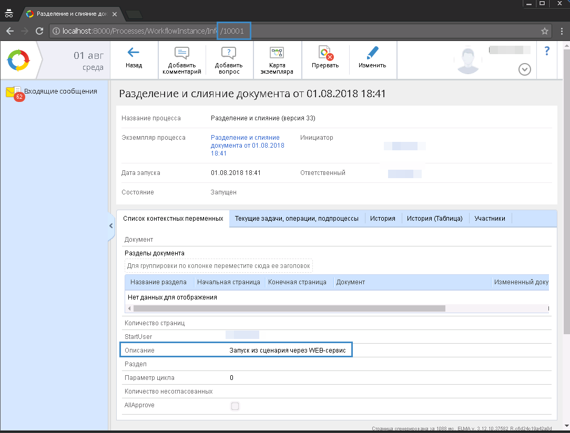Bookmark page with star icon
570x433 pixels.
[545, 31]
